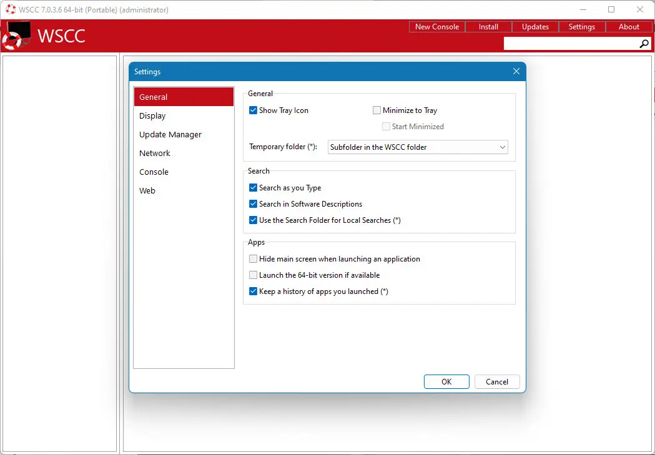The image size is (655, 455).
Task: Toggle Keep a history of apps you launched
Action: 253,291
